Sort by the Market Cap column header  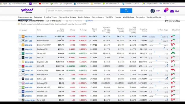pyautogui.click(x=95, y=30)
